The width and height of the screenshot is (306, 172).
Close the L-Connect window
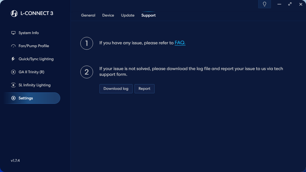pos(301,4)
